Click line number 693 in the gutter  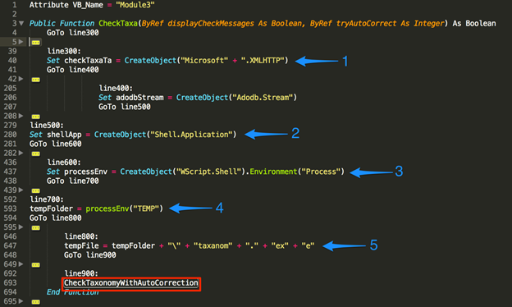(x=10, y=282)
